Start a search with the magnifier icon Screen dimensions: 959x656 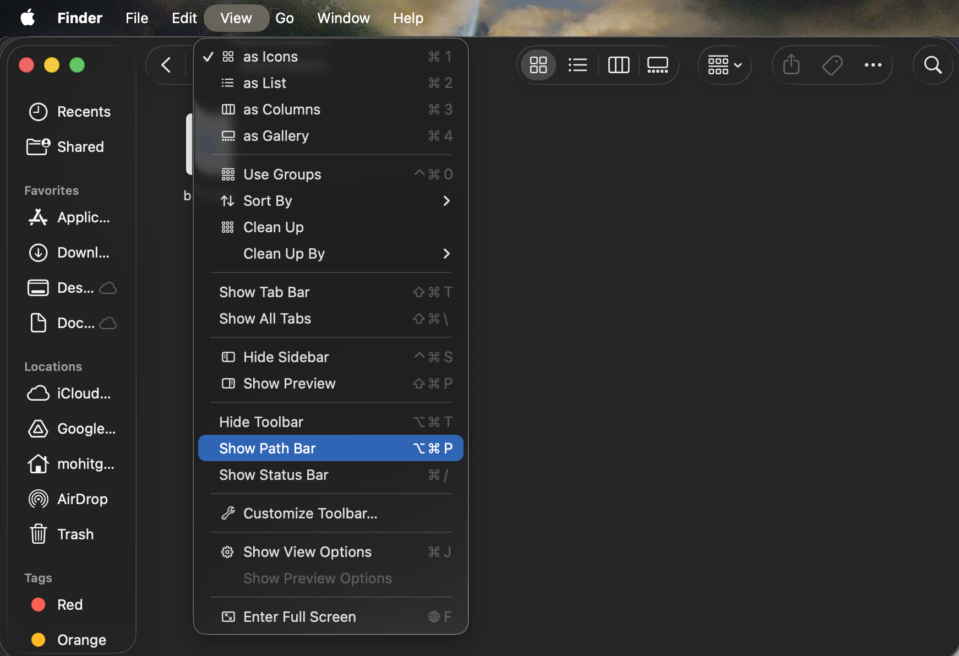click(933, 65)
